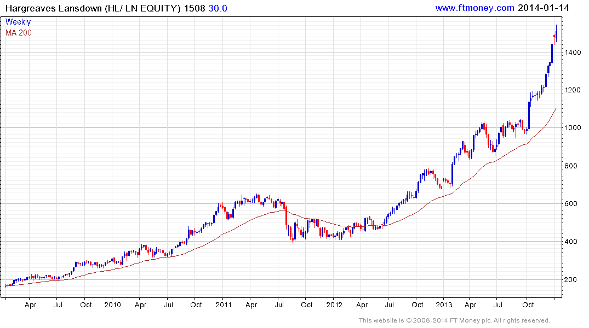The height and width of the screenshot is (328, 589).
Task: Click the Hargreaves Lansdown chart title
Action: click(x=93, y=8)
